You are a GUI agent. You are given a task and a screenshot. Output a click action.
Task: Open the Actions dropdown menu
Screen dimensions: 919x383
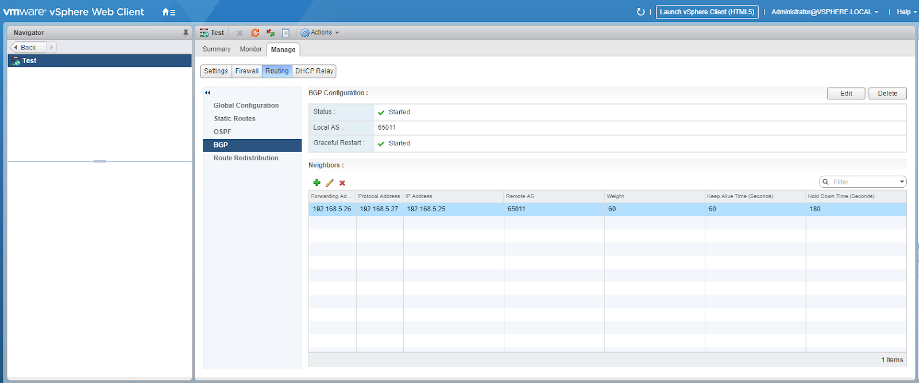321,33
